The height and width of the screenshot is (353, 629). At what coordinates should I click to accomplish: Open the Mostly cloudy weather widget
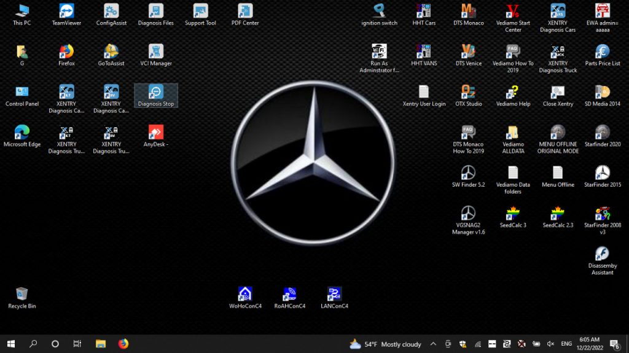pyautogui.click(x=386, y=344)
